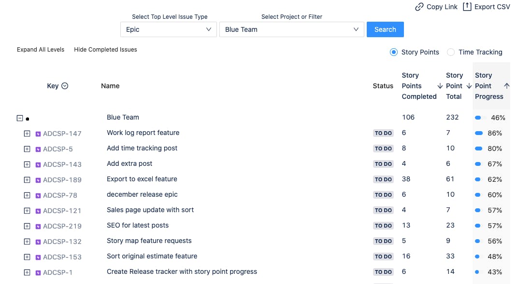Click the Blue Team total value 232
The width and height of the screenshot is (517, 284).
[x=452, y=118]
